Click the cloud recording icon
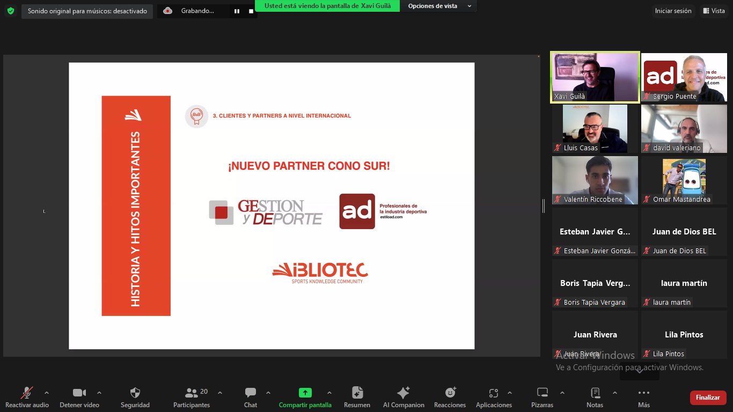Image resolution: width=733 pixels, height=412 pixels. (x=168, y=11)
